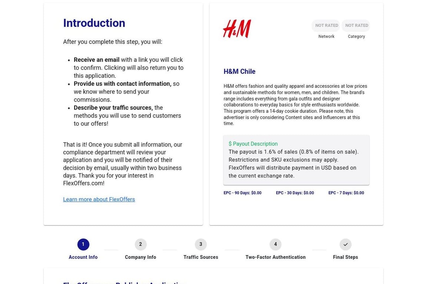
Task: Click the Network rating label
Action: pyautogui.click(x=326, y=36)
